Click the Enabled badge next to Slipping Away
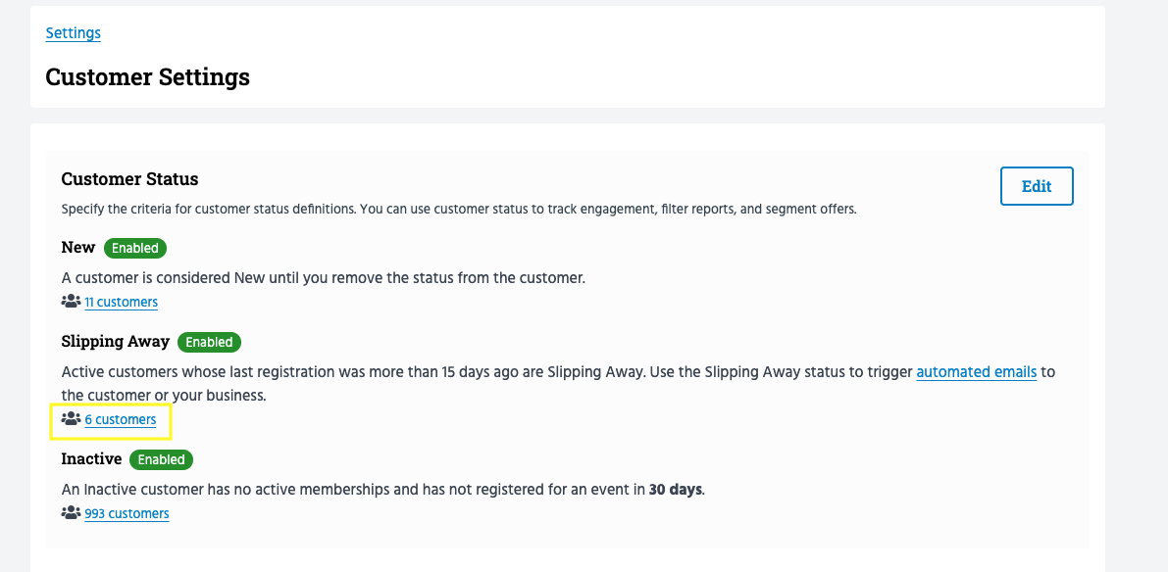Image resolution: width=1168 pixels, height=572 pixels. [x=209, y=342]
